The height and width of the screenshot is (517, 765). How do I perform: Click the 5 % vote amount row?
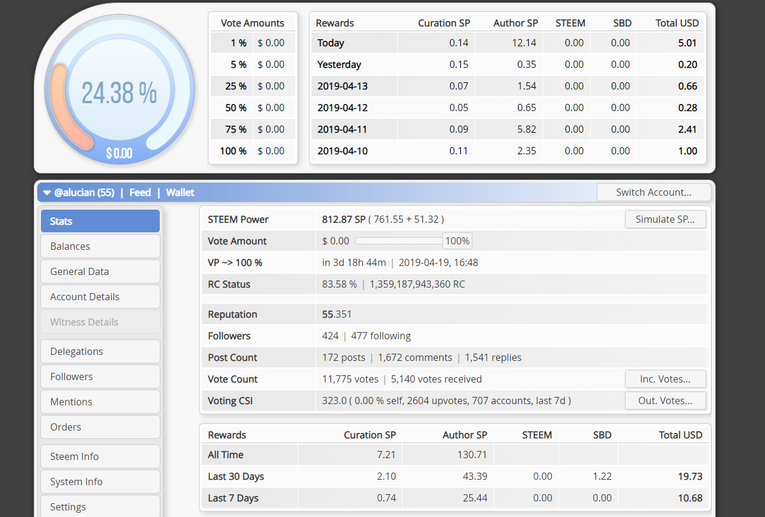pos(253,64)
